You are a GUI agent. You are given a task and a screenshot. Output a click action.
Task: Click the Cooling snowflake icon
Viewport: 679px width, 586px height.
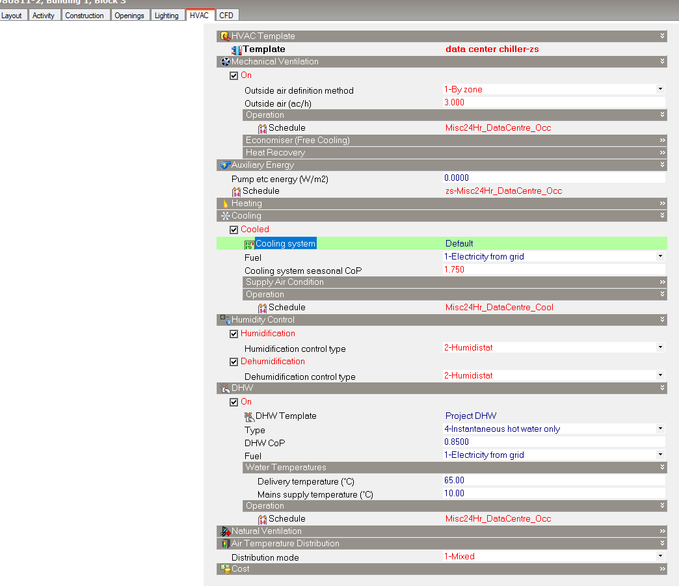[x=225, y=216]
